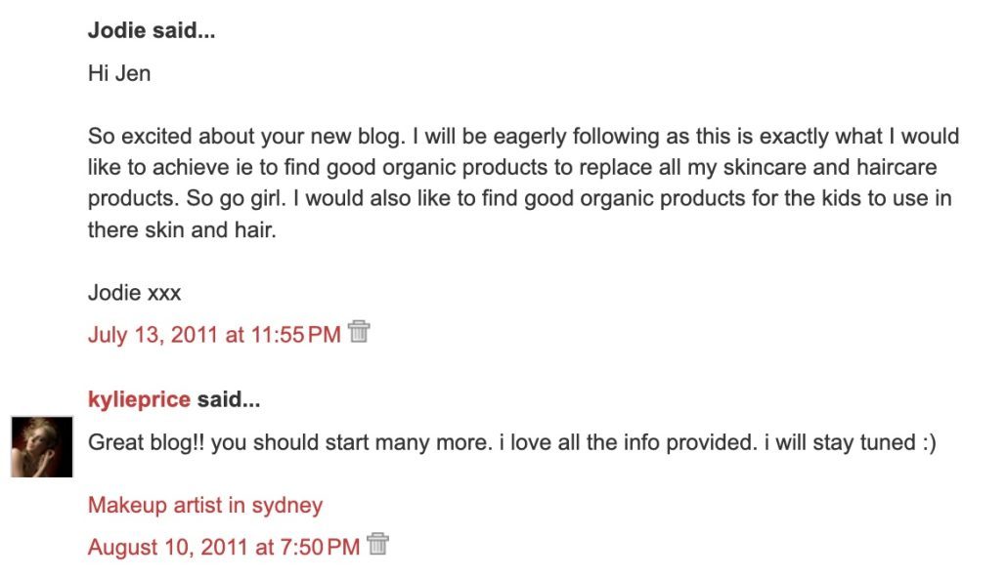The image size is (1007, 578).
Task: Click trash icon beside August 10 timestamp
Action: point(377,545)
